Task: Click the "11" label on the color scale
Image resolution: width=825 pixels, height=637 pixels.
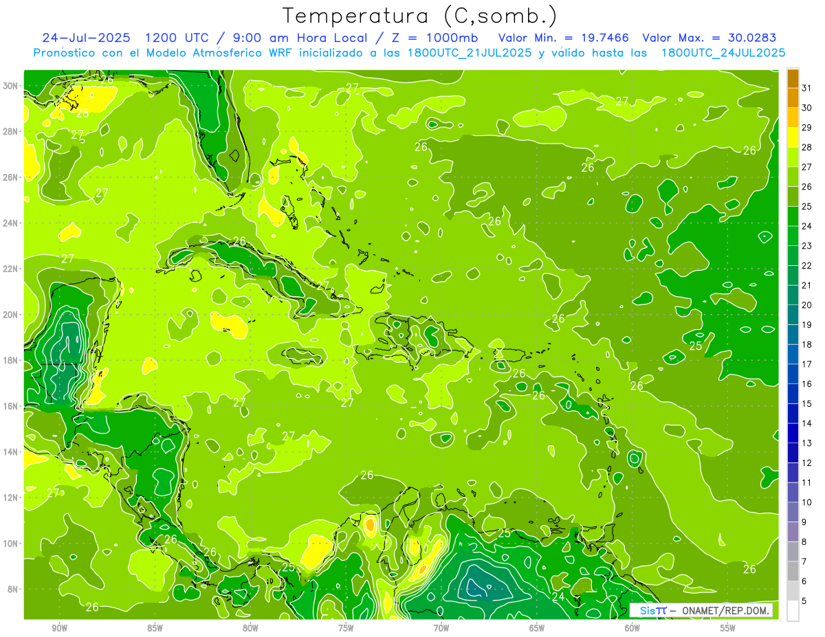Action: 806,483
